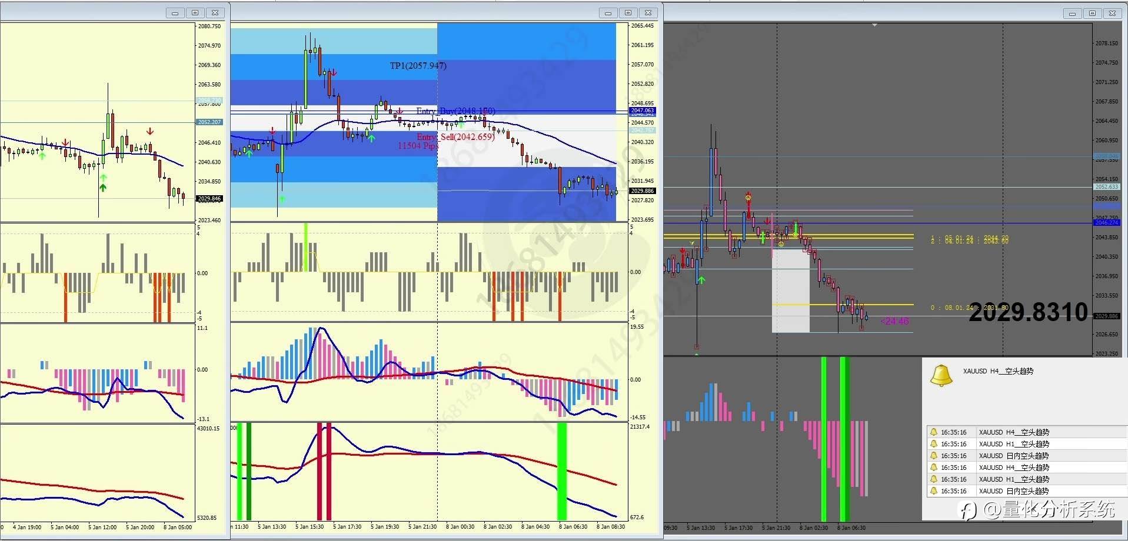
Task: Click the large 2029.8310 price display
Action: (1028, 312)
